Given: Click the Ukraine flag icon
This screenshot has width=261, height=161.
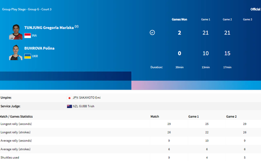Looking at the screenshot, I should 28,56.
